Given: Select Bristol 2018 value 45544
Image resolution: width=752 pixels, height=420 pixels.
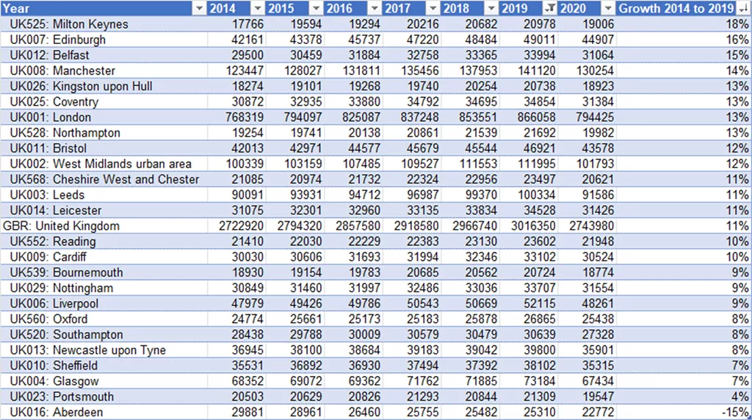Looking at the screenshot, I should coord(482,148).
